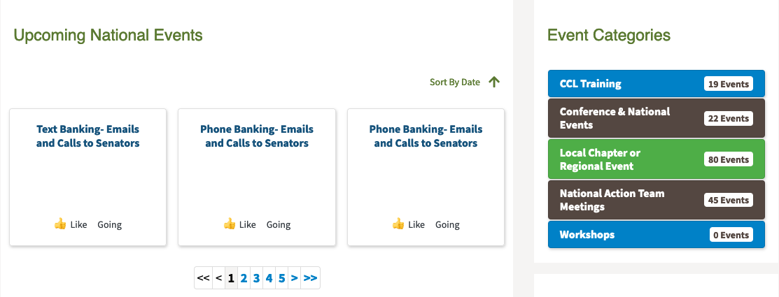This screenshot has width=779, height=297.
Task: Click thumbs-up icon on middle Phone Banking card
Action: pyautogui.click(x=229, y=224)
